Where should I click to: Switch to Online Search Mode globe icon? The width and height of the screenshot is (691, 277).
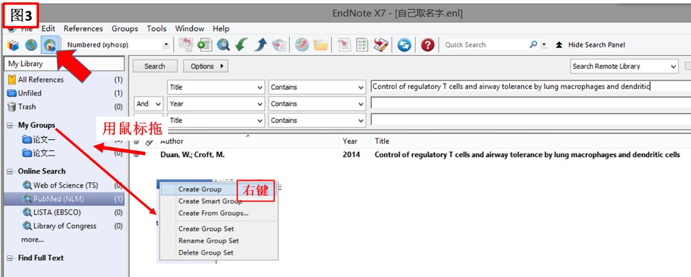[31, 45]
